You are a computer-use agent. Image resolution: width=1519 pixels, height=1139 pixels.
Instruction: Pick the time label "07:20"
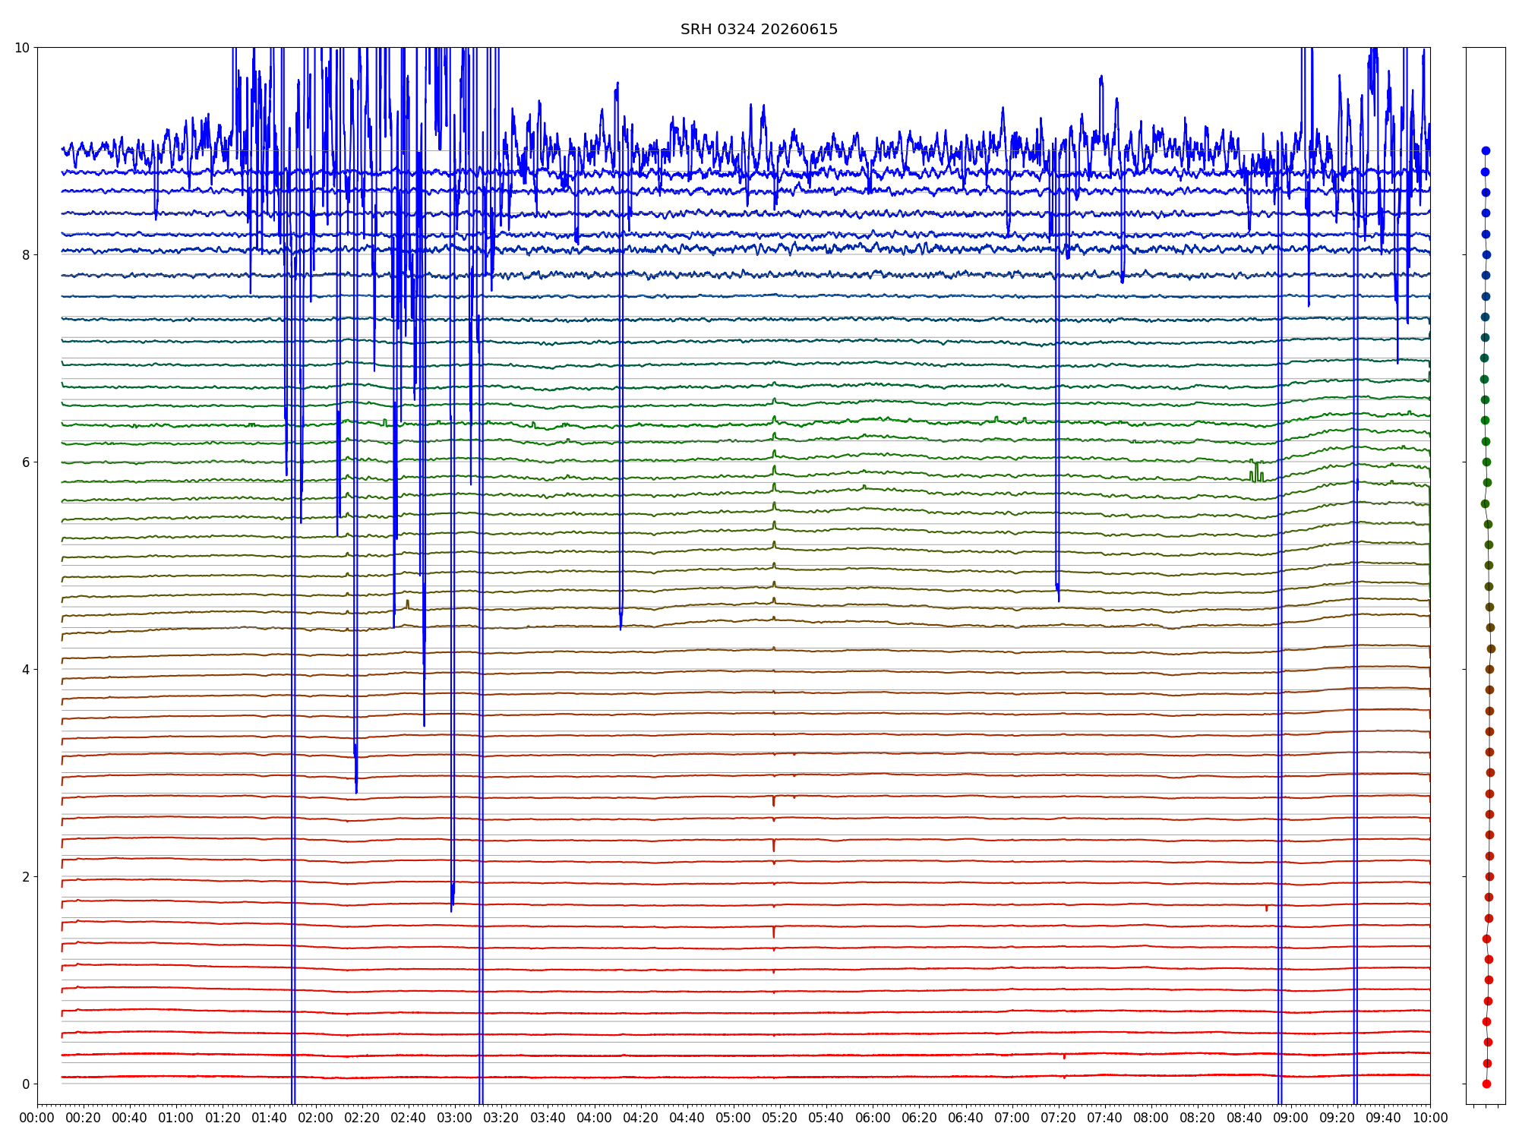pos(1059,1118)
